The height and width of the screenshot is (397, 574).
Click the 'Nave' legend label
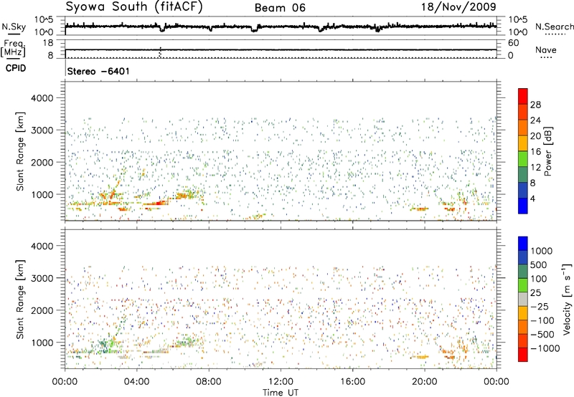(x=546, y=50)
